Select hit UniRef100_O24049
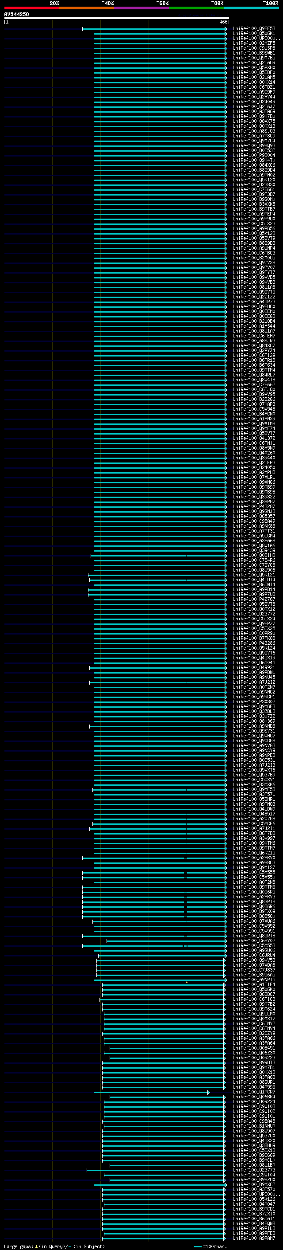The width and height of the screenshot is (283, 1250). [x=253, y=102]
